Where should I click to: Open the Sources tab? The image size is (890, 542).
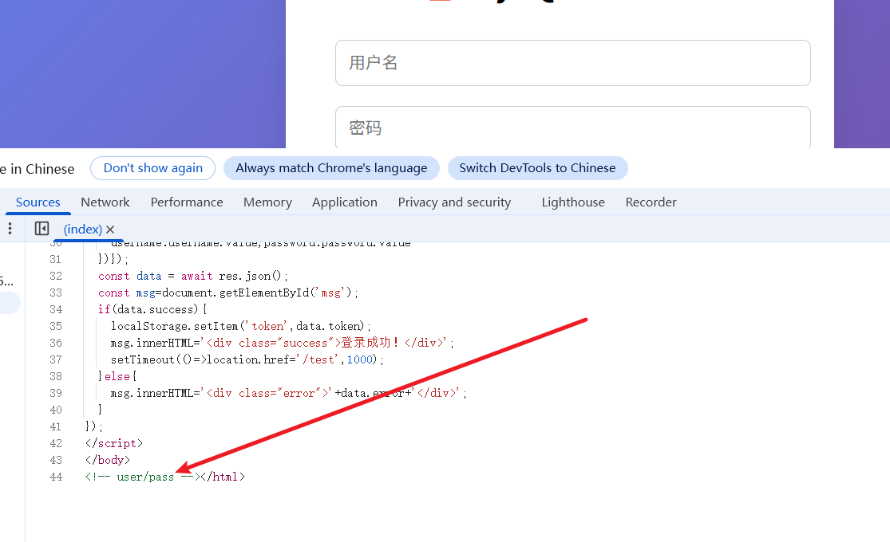(x=38, y=202)
